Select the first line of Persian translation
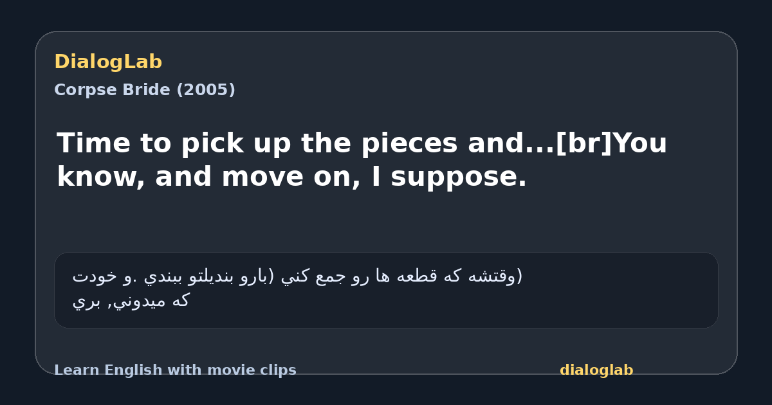The width and height of the screenshot is (772, 405). (x=297, y=276)
